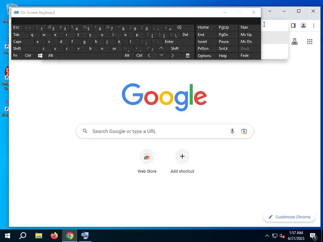Viewport: 323px width, 242px height.
Task: Start a voice search with the microphone icon
Action: [232, 131]
